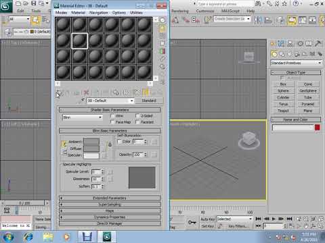
Task: Click the red object color swatch
Action: point(318,128)
